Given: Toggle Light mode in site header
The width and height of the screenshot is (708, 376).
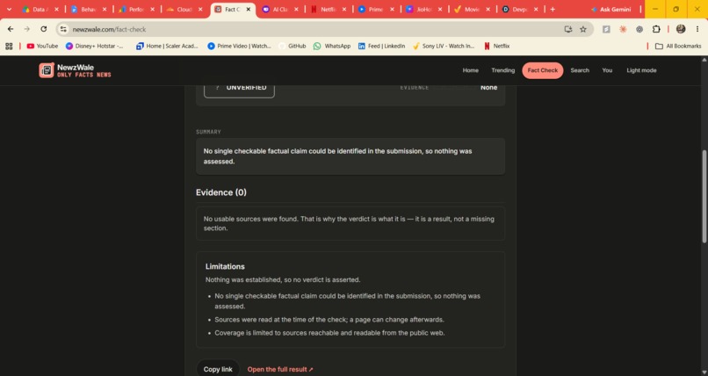Looking at the screenshot, I should click(x=641, y=70).
